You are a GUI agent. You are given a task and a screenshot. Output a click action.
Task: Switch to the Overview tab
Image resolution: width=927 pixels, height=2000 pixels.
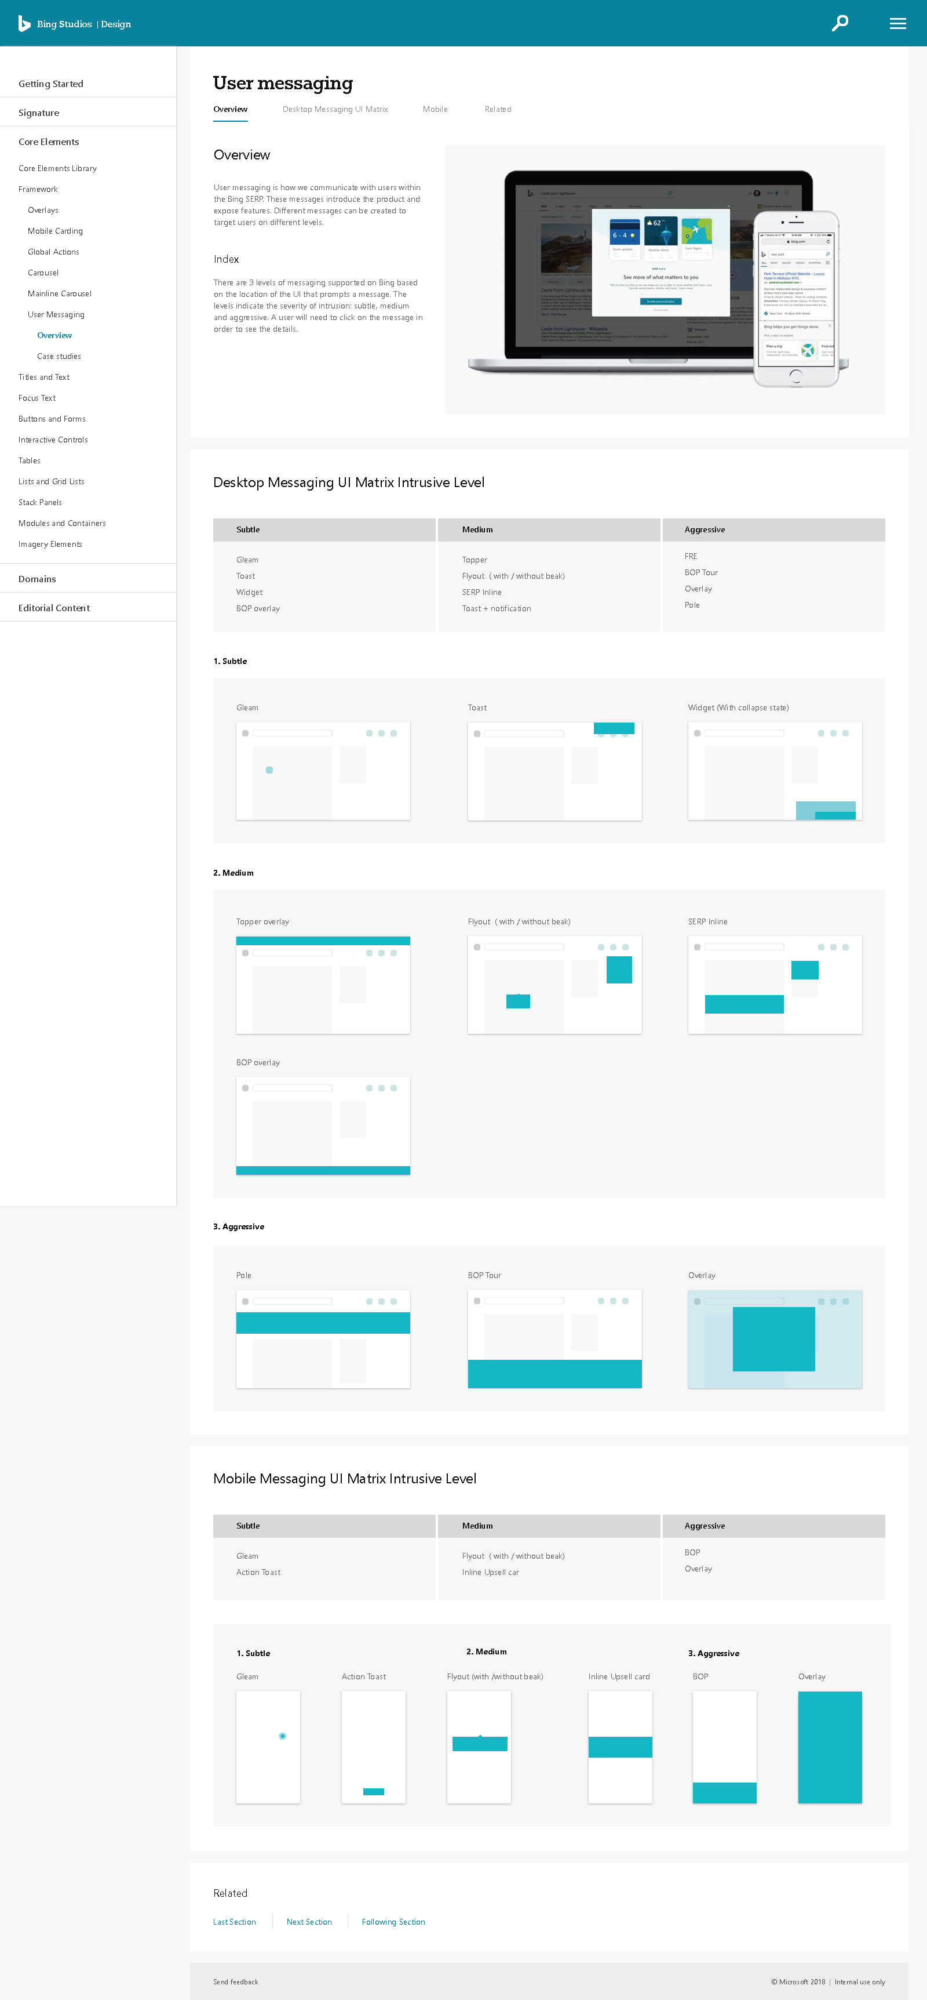pyautogui.click(x=231, y=110)
